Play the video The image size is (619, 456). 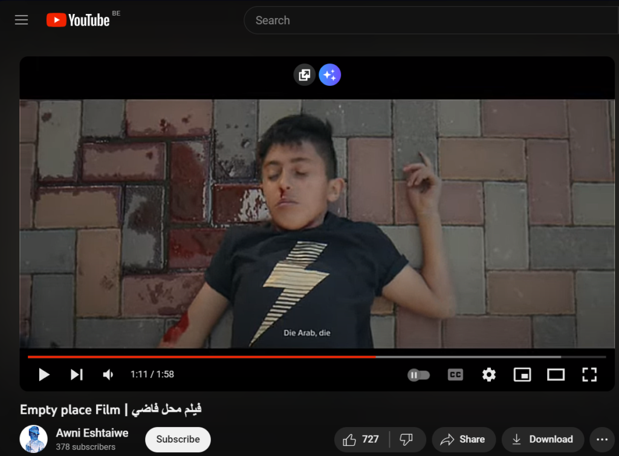coord(44,374)
